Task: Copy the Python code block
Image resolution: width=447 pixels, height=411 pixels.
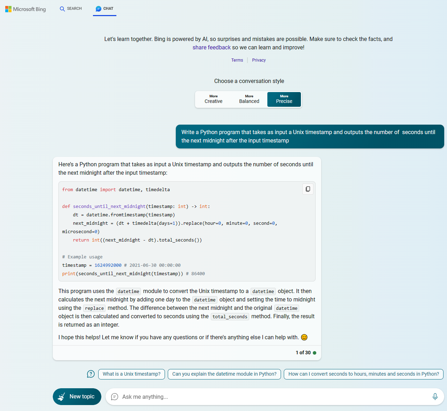Action: 308,189
